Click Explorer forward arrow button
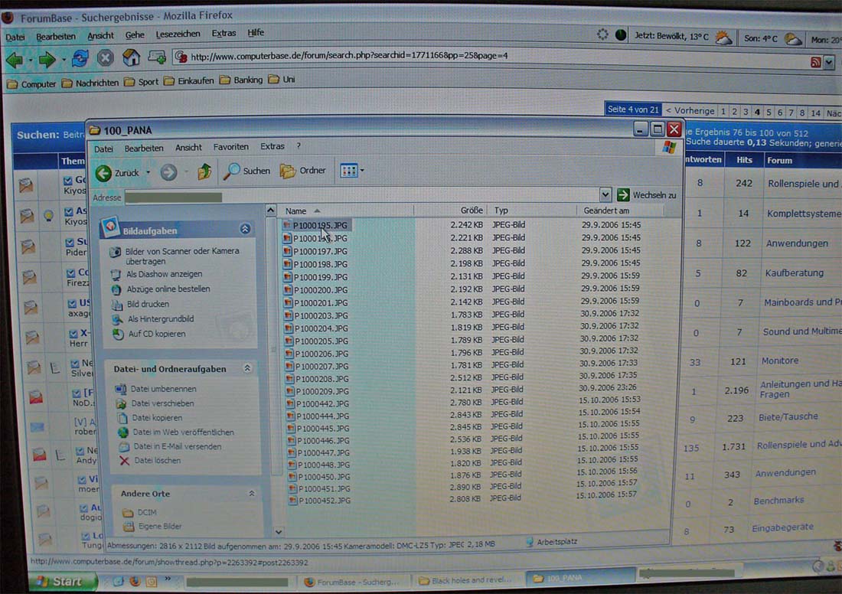Viewport: 842px width, 594px height. coord(168,172)
